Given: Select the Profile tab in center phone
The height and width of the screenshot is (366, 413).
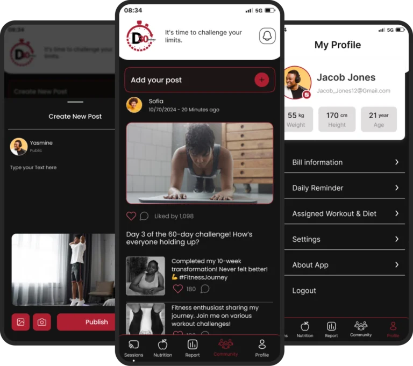Looking at the screenshot, I should pyautogui.click(x=262, y=348).
